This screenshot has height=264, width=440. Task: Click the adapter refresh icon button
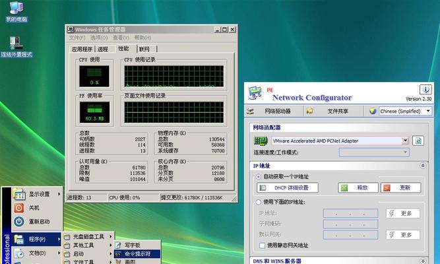click(418, 141)
